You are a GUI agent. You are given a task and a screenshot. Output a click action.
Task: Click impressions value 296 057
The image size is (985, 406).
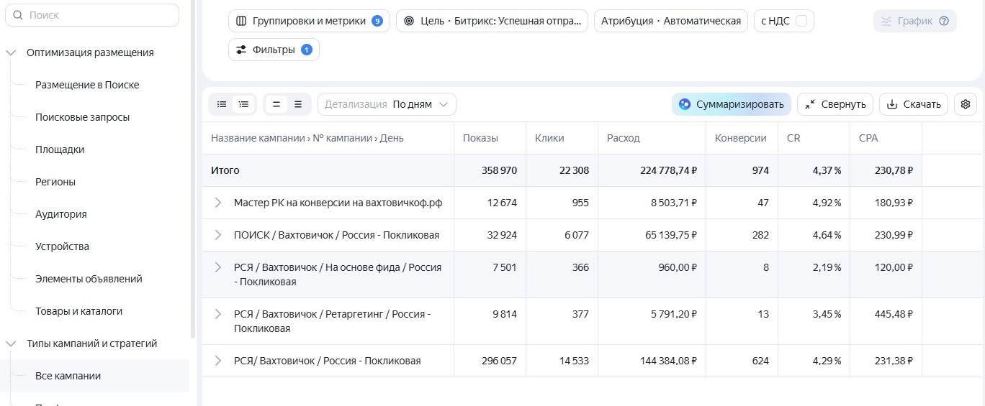pyautogui.click(x=499, y=361)
